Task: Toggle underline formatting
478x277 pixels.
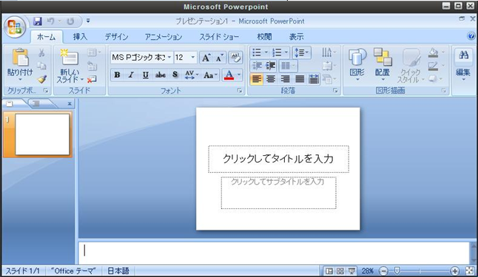Action: (x=146, y=75)
